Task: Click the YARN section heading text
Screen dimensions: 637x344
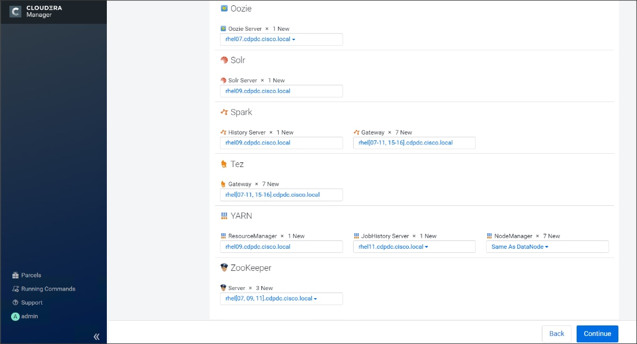Action: click(x=241, y=216)
